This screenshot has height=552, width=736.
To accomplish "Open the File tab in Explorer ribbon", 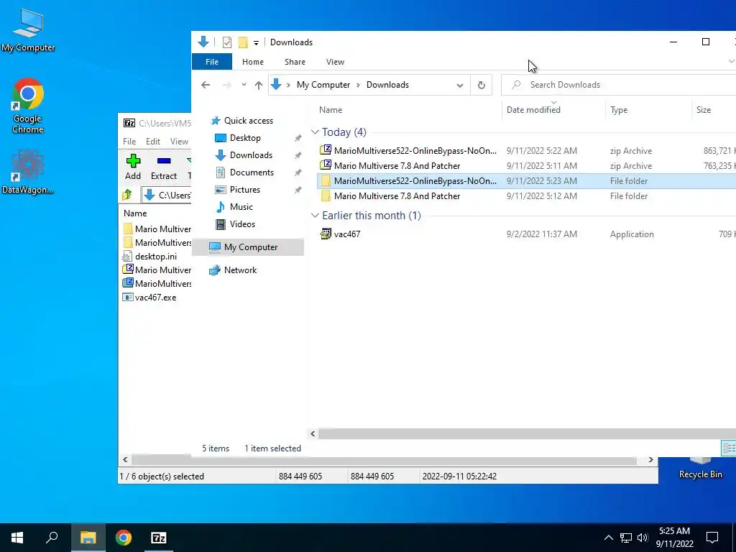I will 212,62.
